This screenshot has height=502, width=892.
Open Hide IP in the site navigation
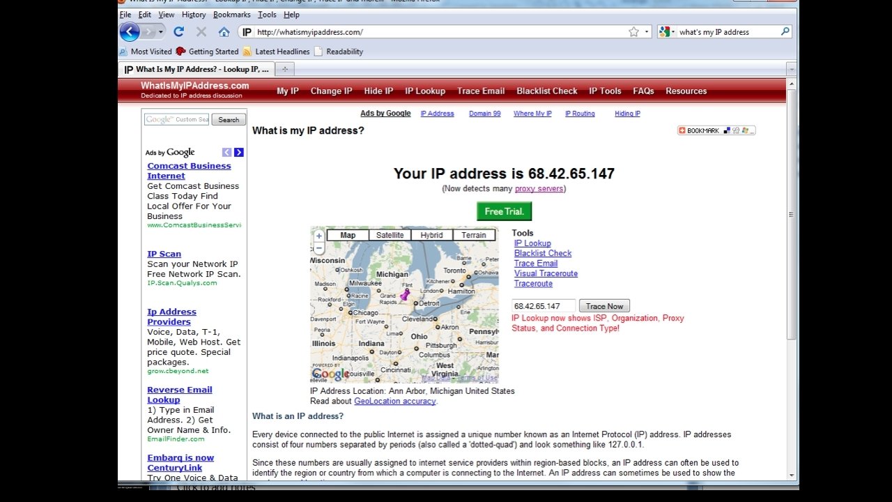[x=378, y=91]
